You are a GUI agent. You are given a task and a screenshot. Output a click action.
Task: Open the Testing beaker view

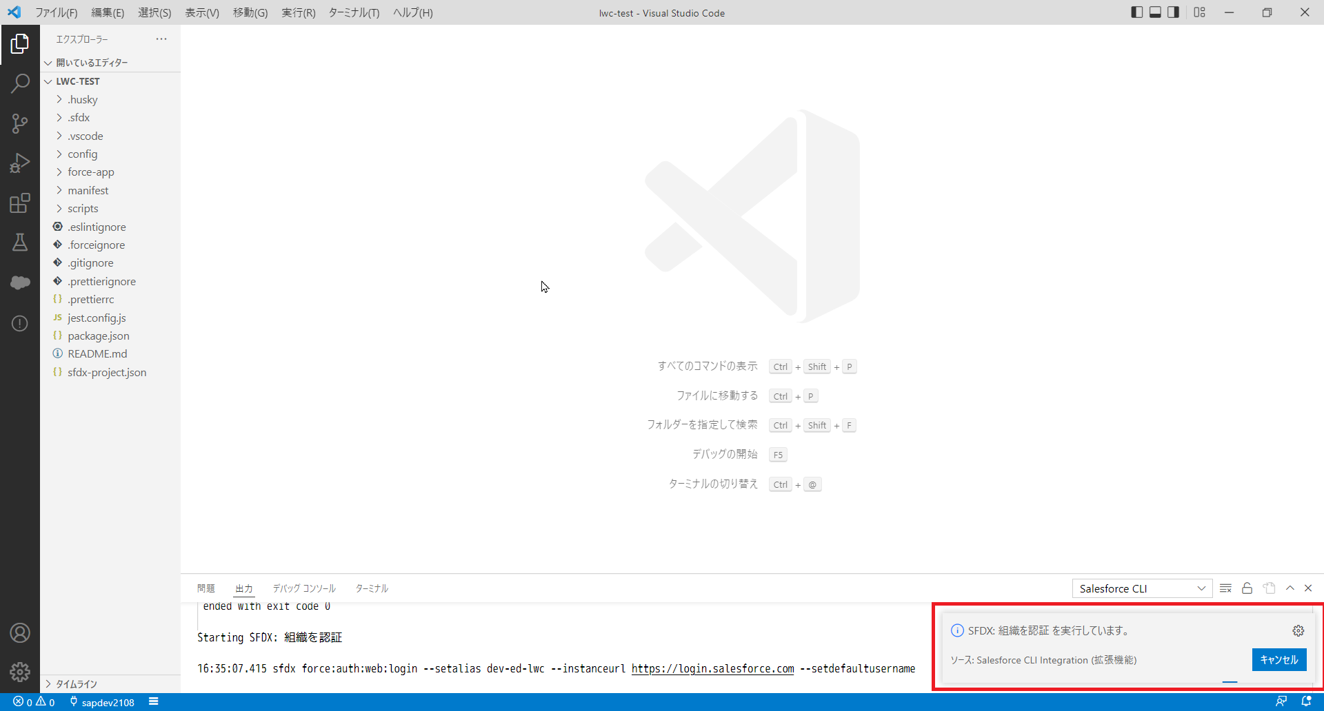point(20,243)
